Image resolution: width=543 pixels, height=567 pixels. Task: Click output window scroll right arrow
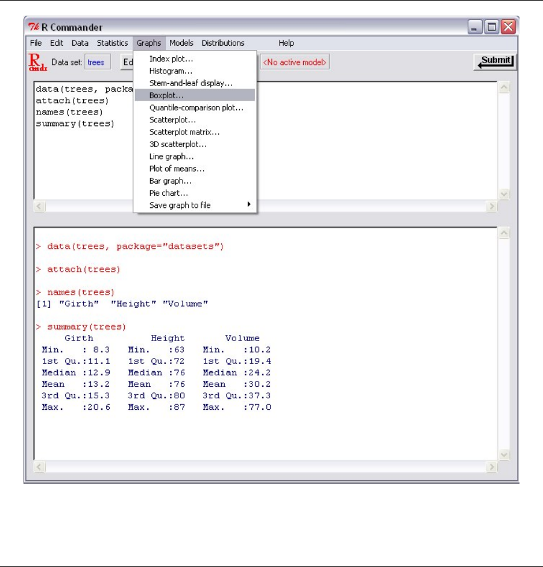[491, 467]
